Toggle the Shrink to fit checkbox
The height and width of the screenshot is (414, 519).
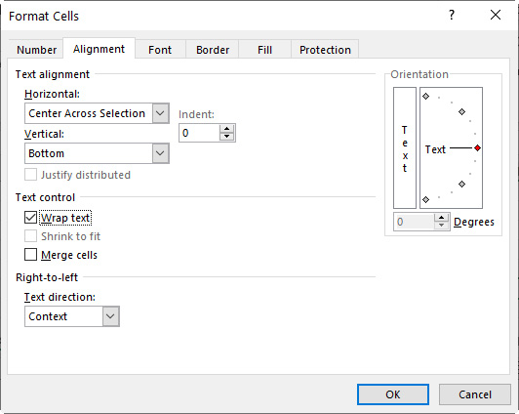click(30, 236)
